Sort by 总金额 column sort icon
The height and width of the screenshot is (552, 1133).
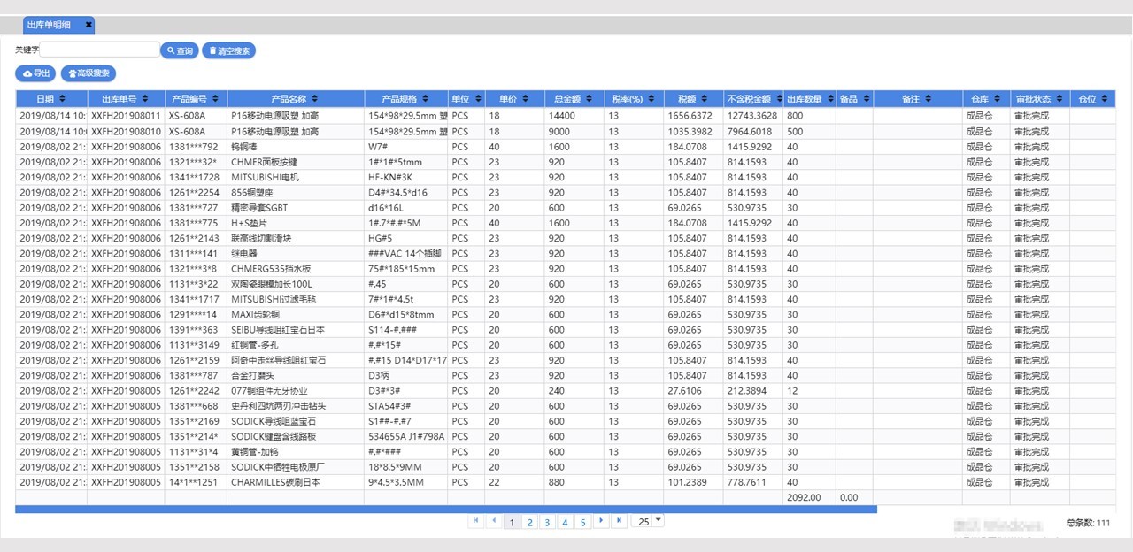588,99
